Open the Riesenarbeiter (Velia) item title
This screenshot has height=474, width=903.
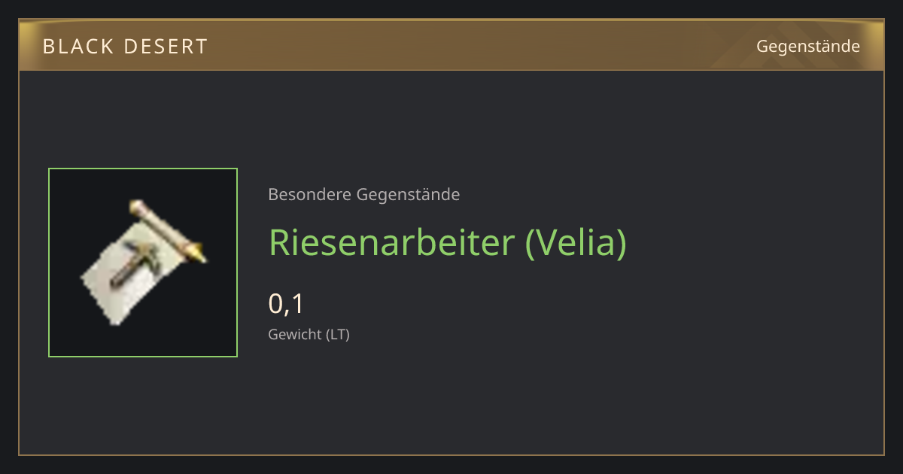pyautogui.click(x=447, y=243)
